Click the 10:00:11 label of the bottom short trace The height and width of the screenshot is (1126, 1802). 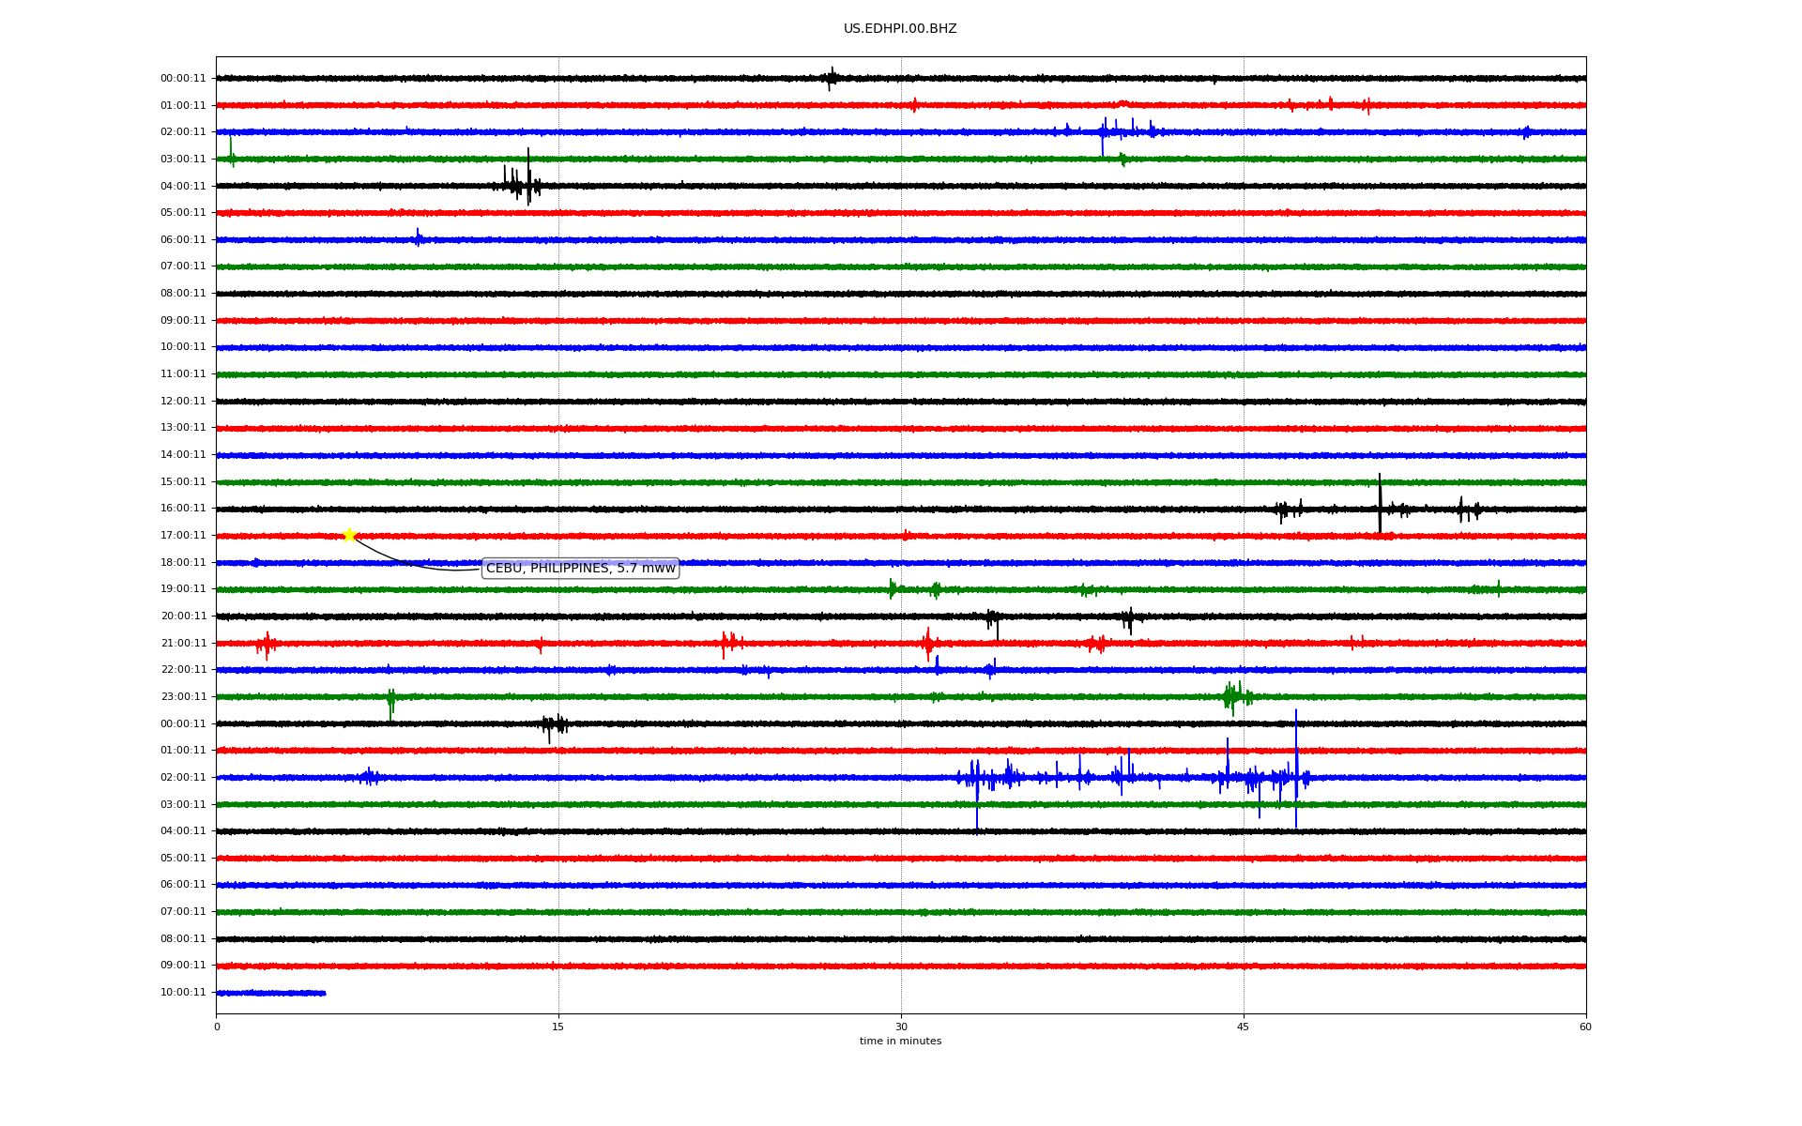(x=183, y=993)
